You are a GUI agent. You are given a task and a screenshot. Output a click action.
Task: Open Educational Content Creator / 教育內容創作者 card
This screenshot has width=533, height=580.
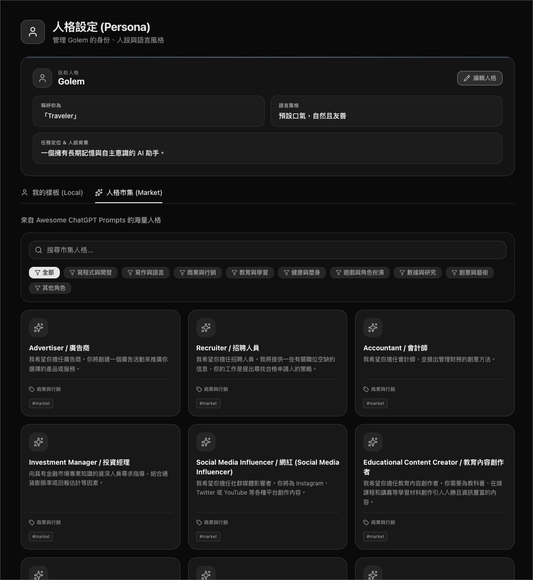click(435, 487)
